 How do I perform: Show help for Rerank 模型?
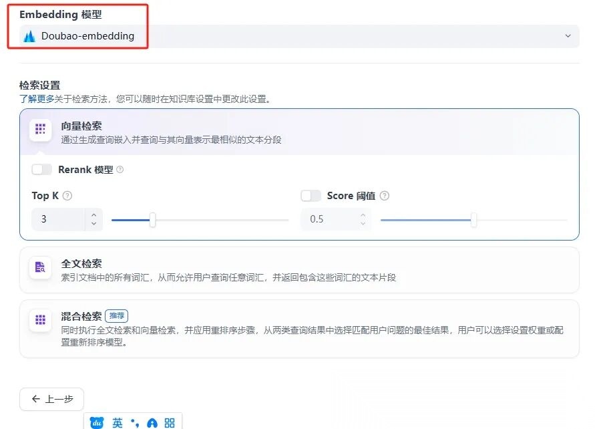pyautogui.click(x=120, y=170)
